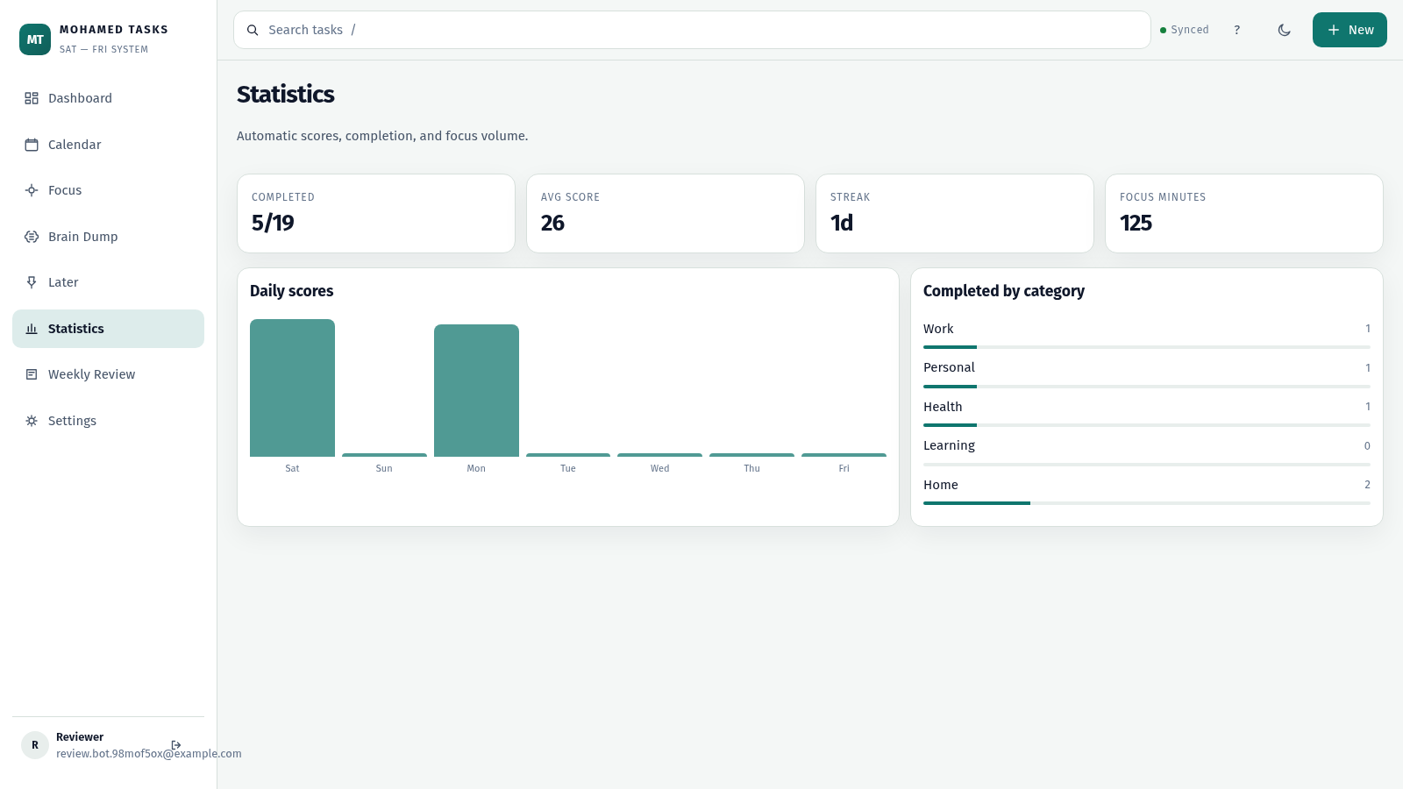The height and width of the screenshot is (789, 1403).
Task: Focus the Search tasks field
Action: [692, 30]
